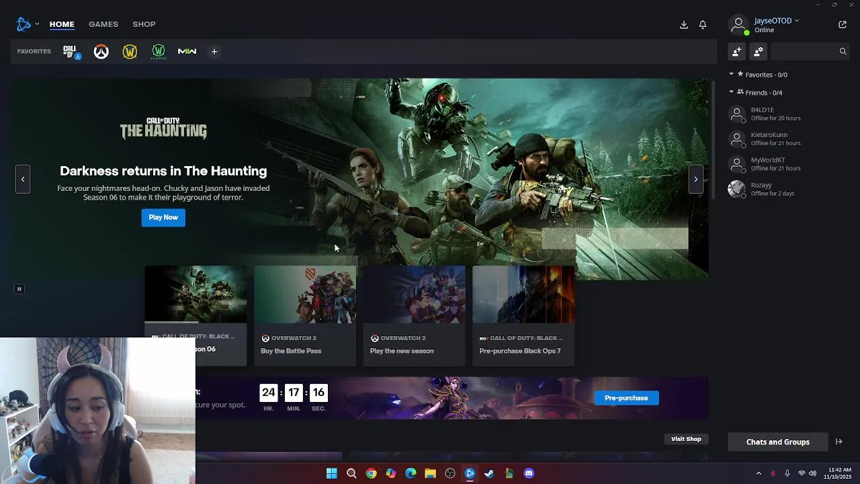
Task: Open the notifications bell
Action: (703, 25)
